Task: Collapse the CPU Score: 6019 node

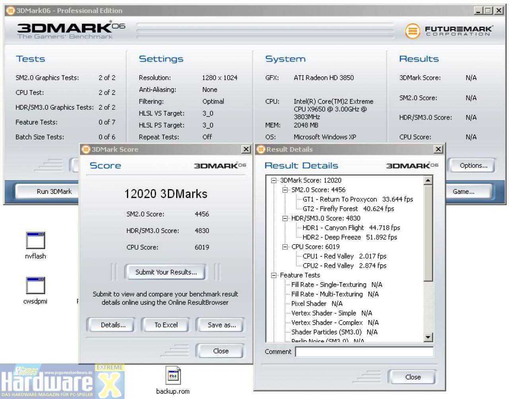Action: point(285,247)
